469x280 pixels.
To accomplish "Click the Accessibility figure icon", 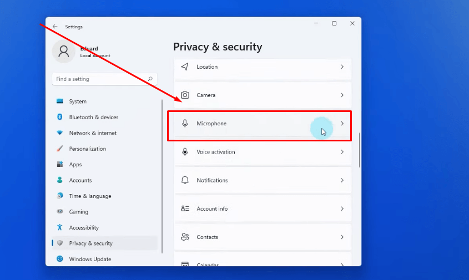I will coord(60,227).
